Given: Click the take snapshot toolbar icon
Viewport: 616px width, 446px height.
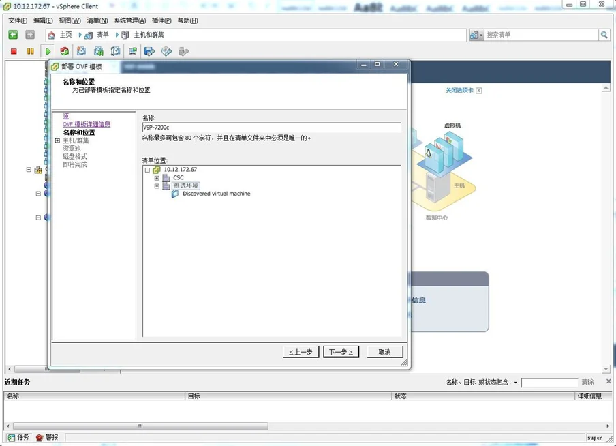Looking at the screenshot, I should click(81, 52).
